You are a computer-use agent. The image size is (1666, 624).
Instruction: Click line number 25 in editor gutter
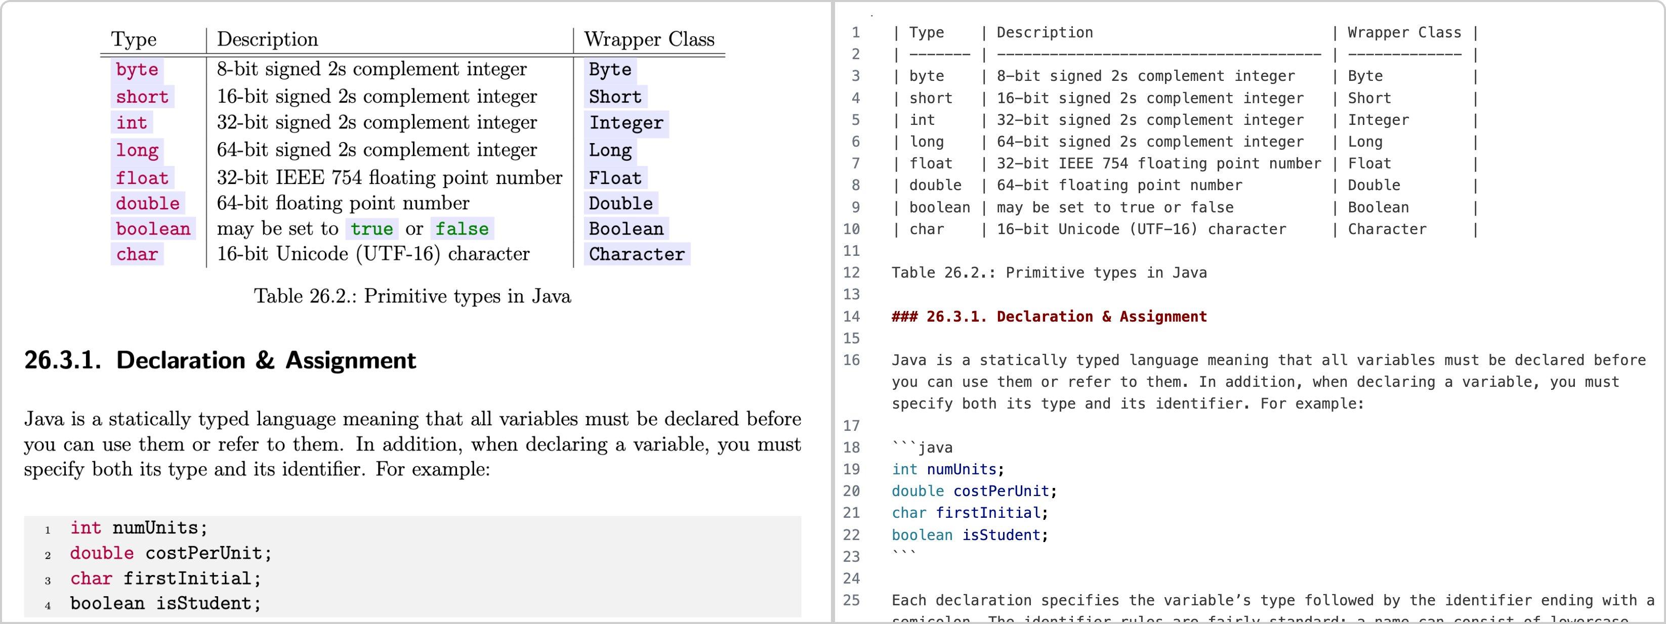pyautogui.click(x=851, y=600)
